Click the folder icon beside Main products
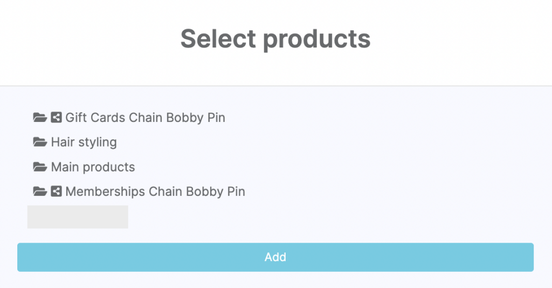The width and height of the screenshot is (552, 288). pyautogui.click(x=40, y=167)
